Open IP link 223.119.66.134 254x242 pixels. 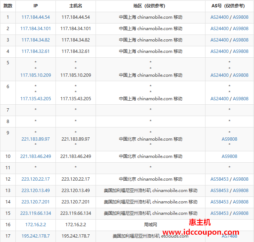36,213
